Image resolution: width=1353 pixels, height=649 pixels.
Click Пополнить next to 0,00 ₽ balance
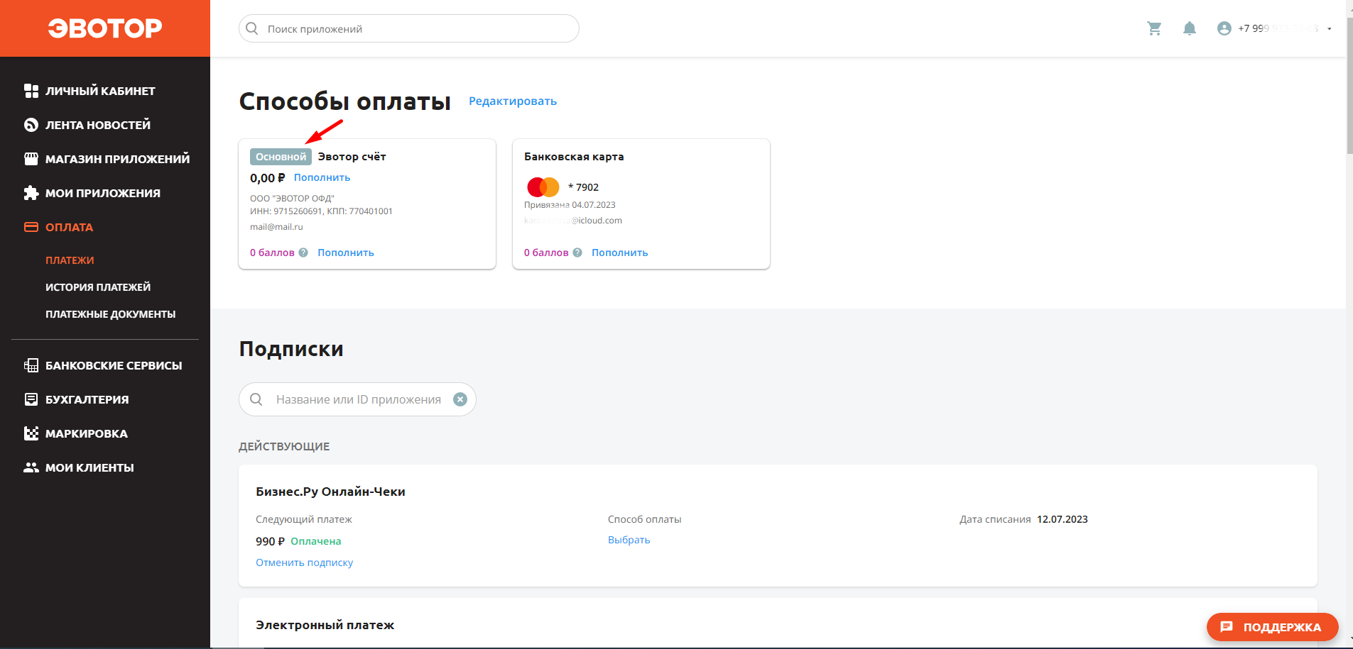pos(322,177)
